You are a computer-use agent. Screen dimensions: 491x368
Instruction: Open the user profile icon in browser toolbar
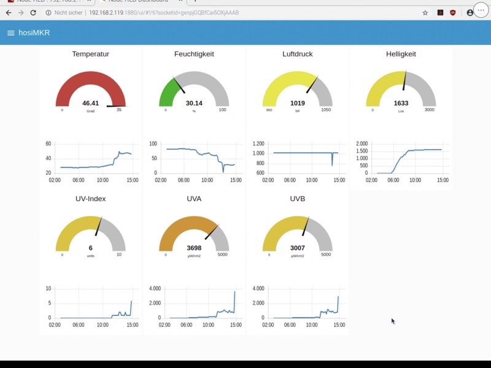coord(470,12)
